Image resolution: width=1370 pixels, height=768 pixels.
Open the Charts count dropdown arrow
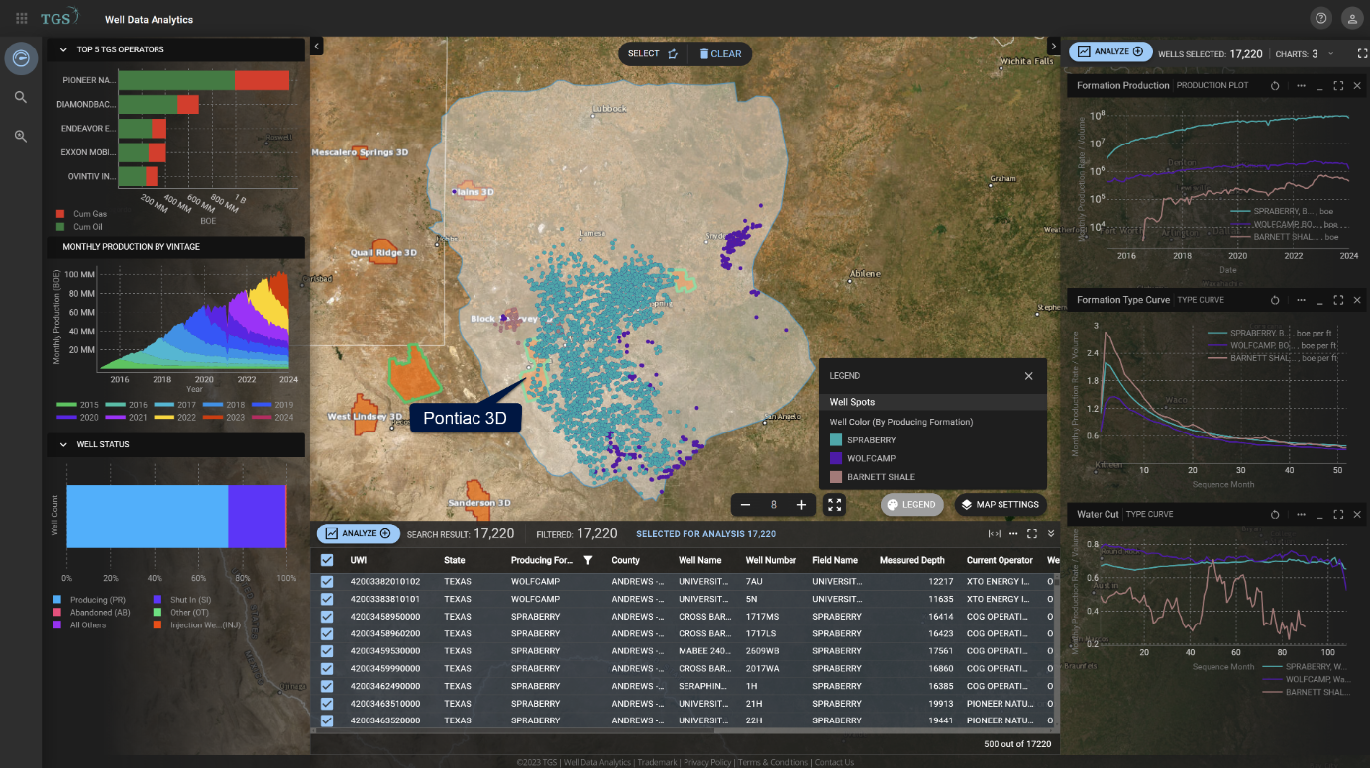click(1330, 54)
